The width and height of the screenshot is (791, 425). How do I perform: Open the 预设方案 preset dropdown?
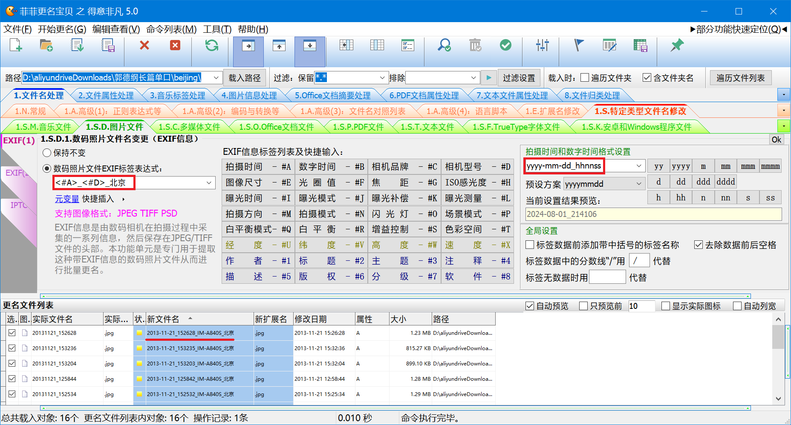pos(639,184)
